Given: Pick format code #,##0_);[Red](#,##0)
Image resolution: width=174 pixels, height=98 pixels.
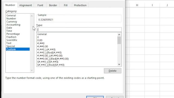Looking at the screenshot, I should [49, 53].
